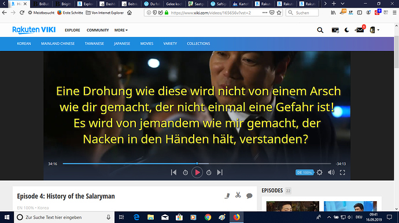Rewind video with the backward replay icon
This screenshot has width=399, height=223.
186,172
